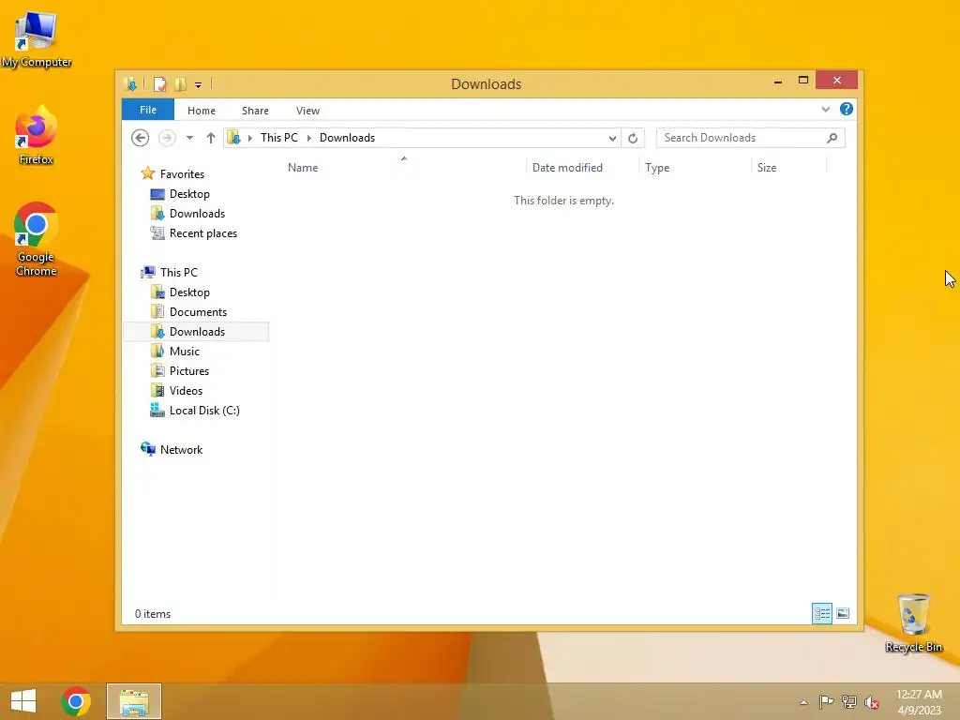The height and width of the screenshot is (720, 960).
Task: Open Local Disk (C:) in navigation pane
Action: pos(203,411)
